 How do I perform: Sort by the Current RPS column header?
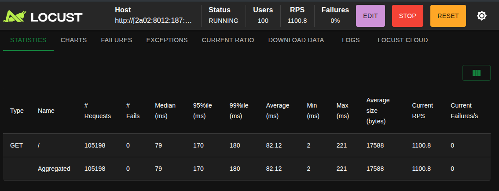pos(422,111)
